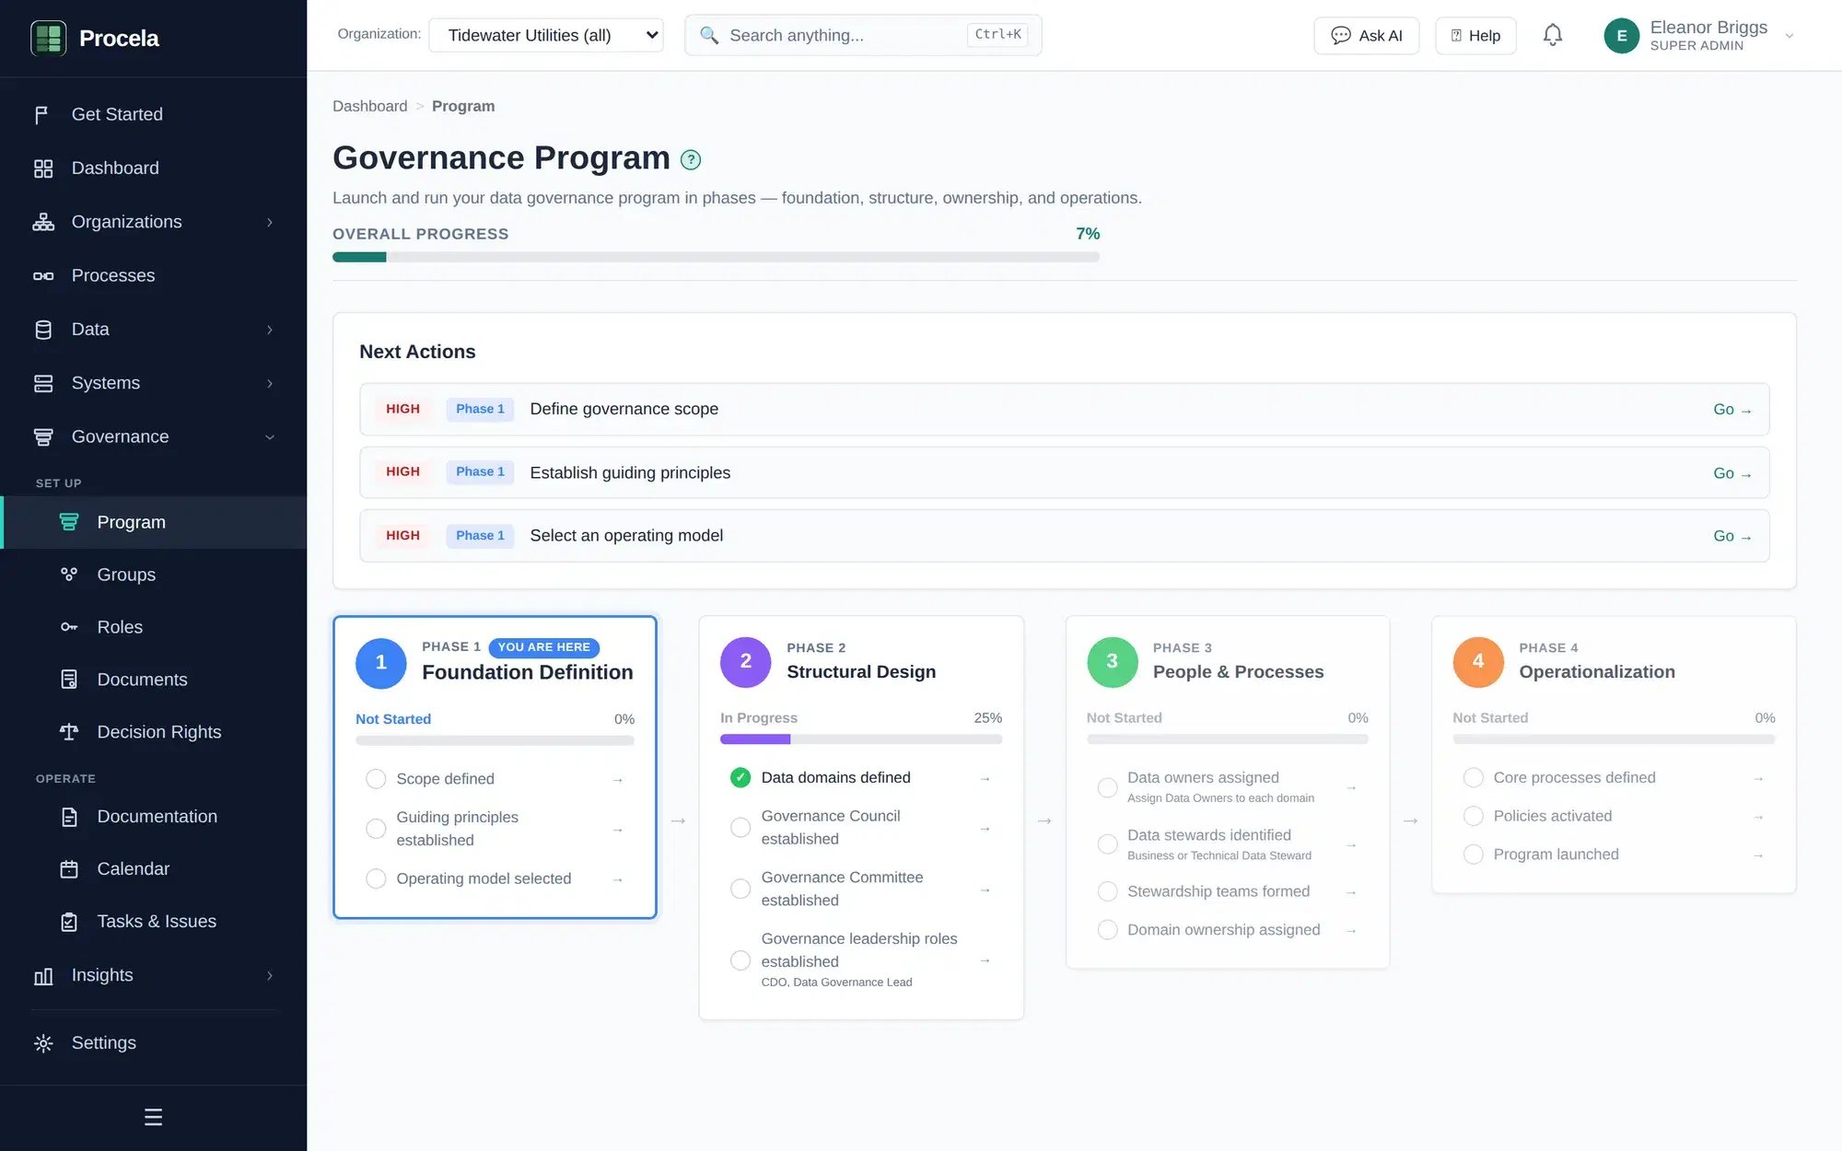Click the Phase 4 orange circle badge

[x=1478, y=662]
